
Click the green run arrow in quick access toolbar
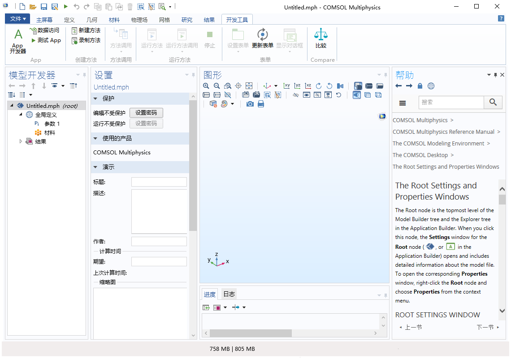(x=65, y=7)
